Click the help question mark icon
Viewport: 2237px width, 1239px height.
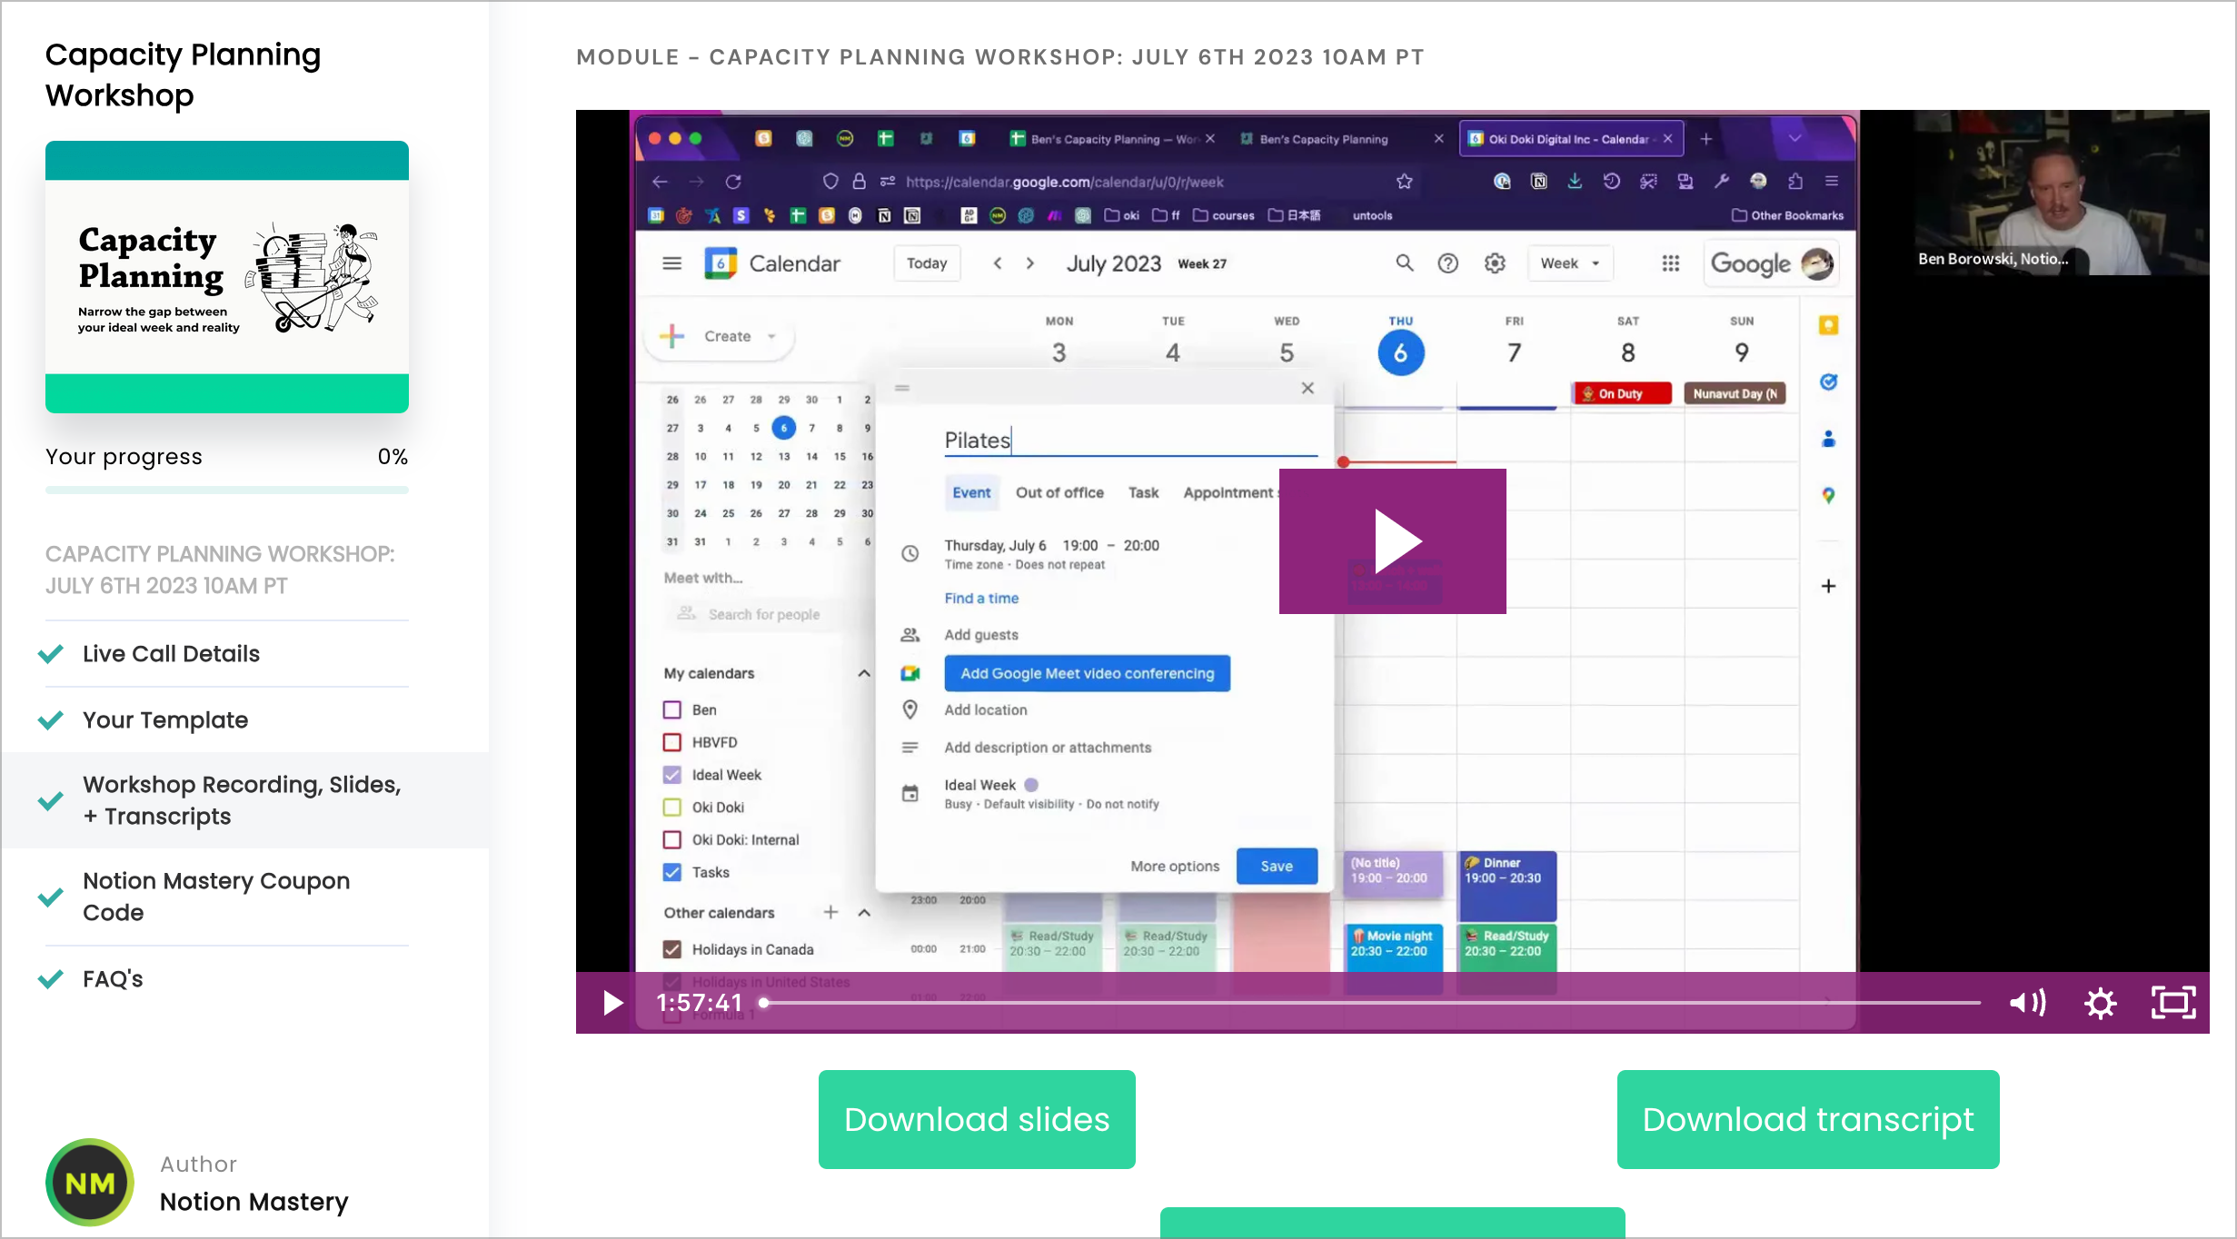(1448, 264)
